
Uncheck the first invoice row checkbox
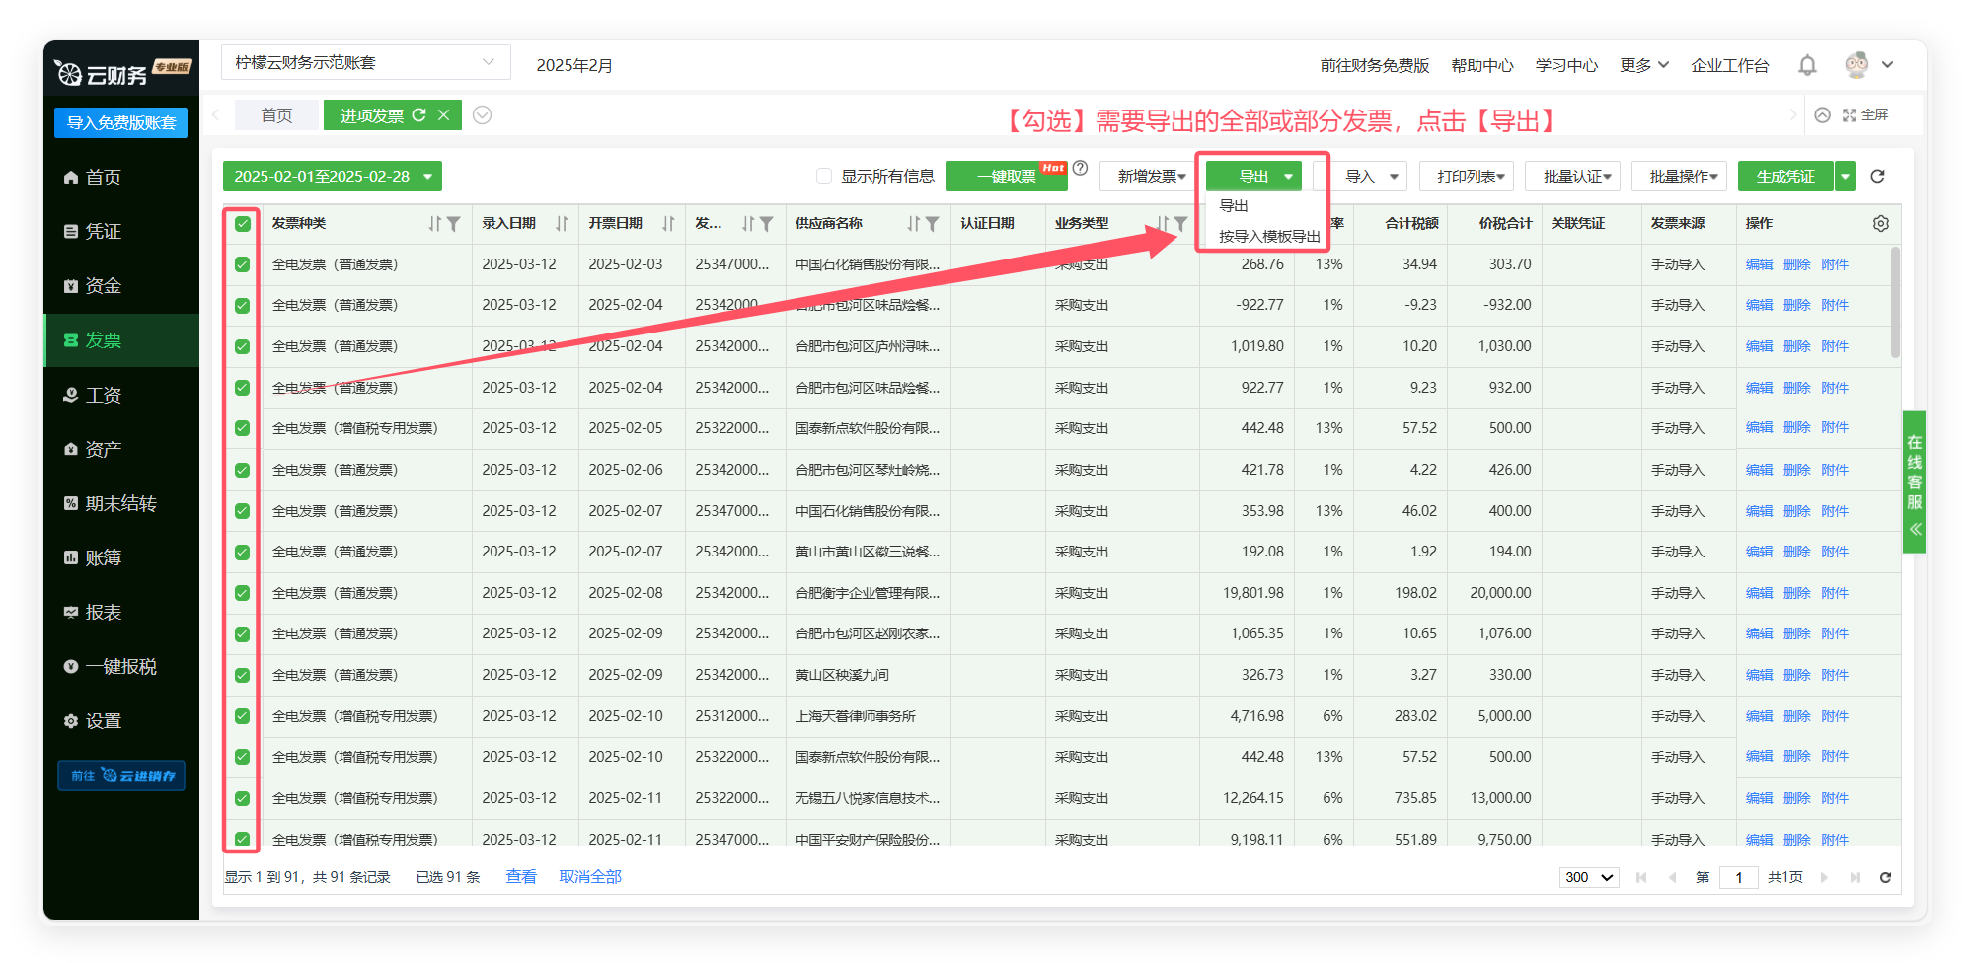point(243,264)
